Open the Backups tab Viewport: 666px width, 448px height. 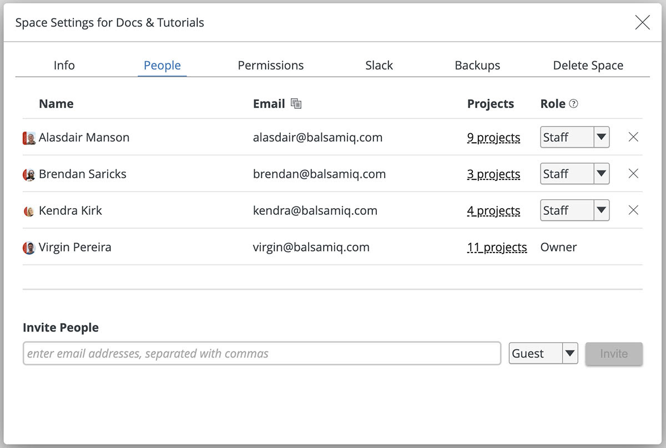click(x=477, y=66)
